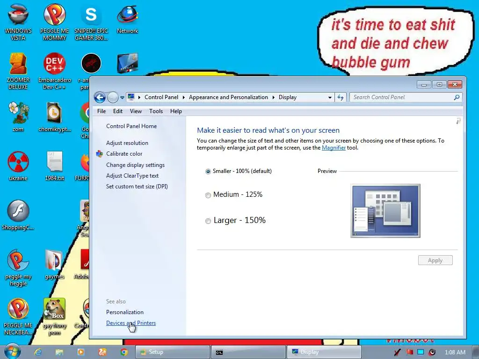Screen dimensions: 479x359
Task: Expand the address bar history dropdown
Action: click(330, 98)
